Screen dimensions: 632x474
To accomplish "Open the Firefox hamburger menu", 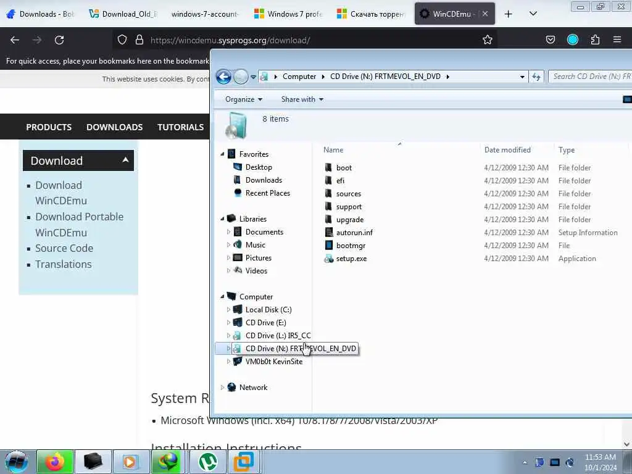I will (617, 39).
